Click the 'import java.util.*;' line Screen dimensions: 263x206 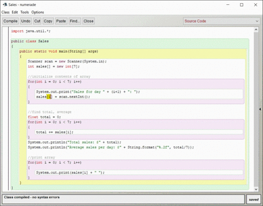pos(31,31)
